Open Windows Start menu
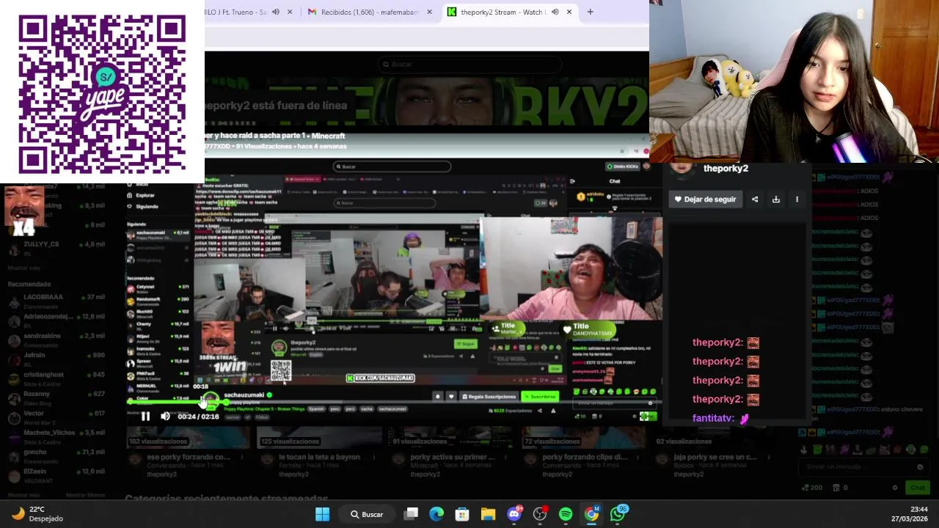The image size is (939, 528). 322,514
